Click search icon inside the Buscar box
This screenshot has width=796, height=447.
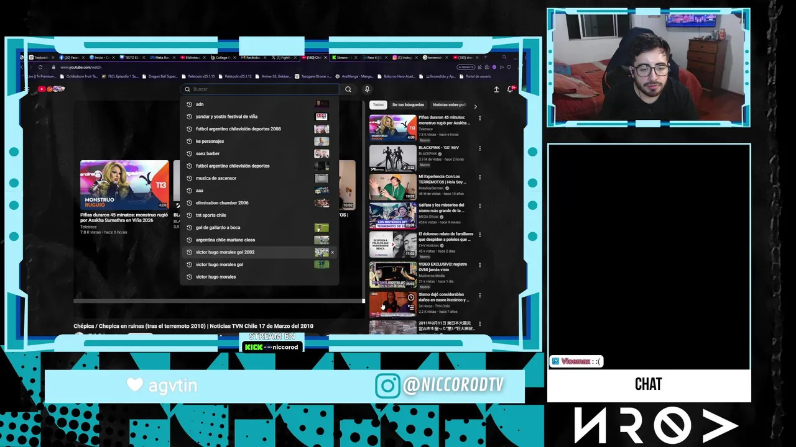[187, 89]
